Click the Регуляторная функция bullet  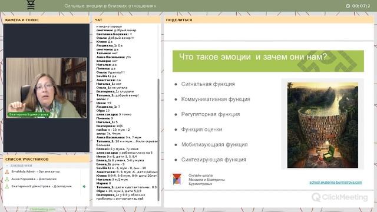point(210,114)
